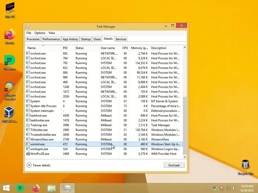Click NT Kernel & System description

tap(164, 101)
